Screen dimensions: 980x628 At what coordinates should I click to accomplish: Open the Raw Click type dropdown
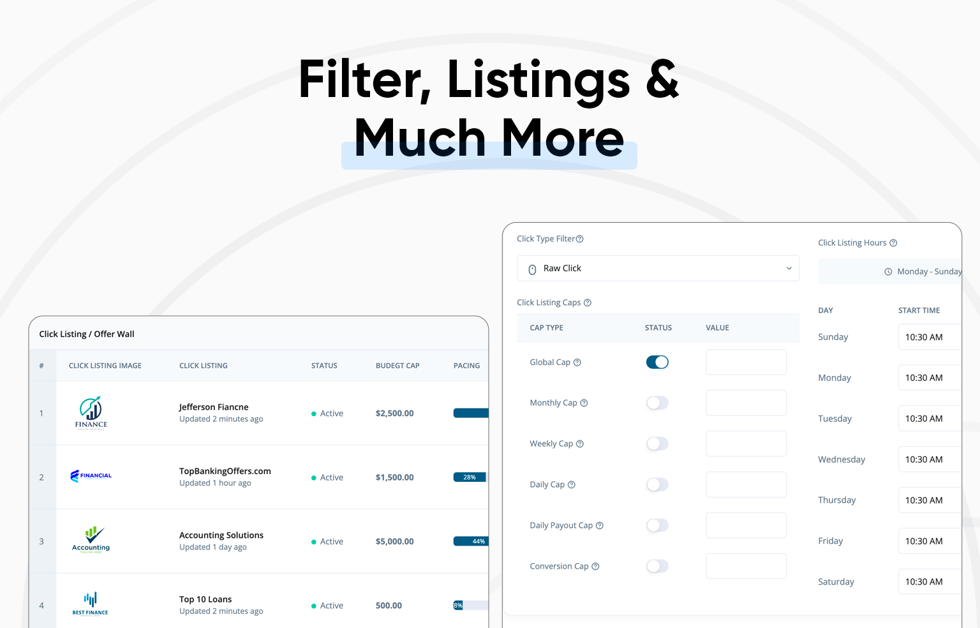click(658, 268)
